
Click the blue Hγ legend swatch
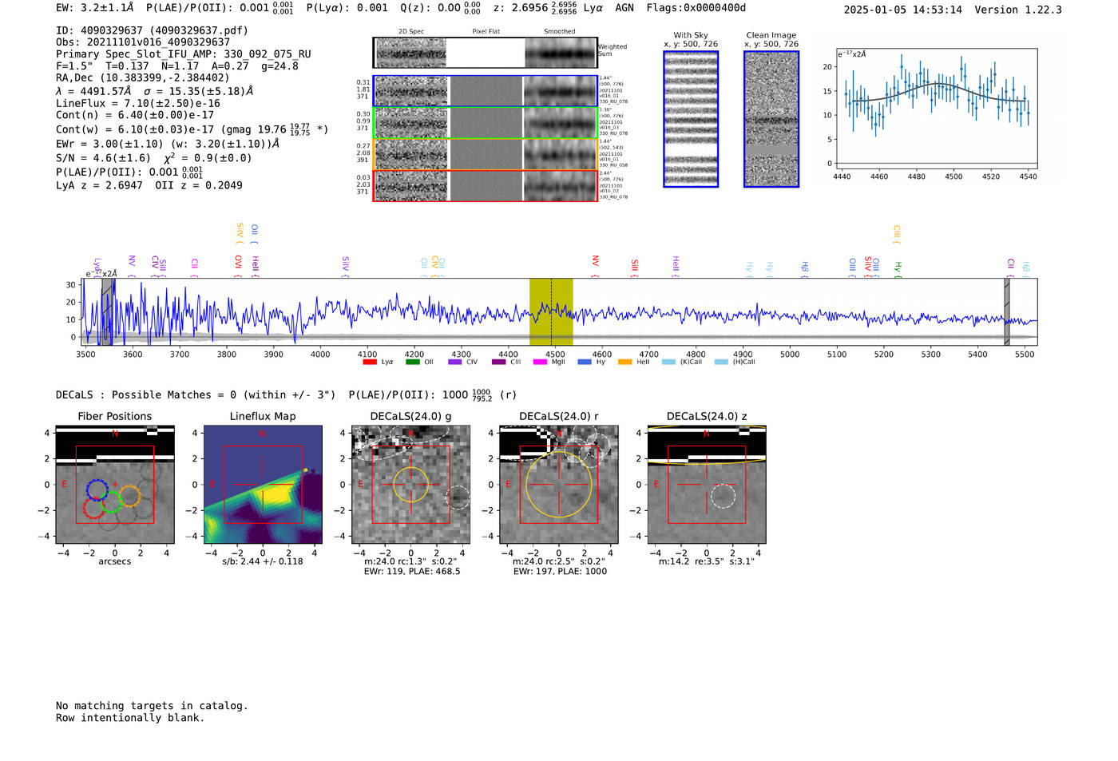[585, 362]
